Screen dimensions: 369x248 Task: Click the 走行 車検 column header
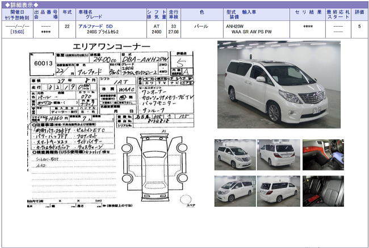tap(174, 15)
